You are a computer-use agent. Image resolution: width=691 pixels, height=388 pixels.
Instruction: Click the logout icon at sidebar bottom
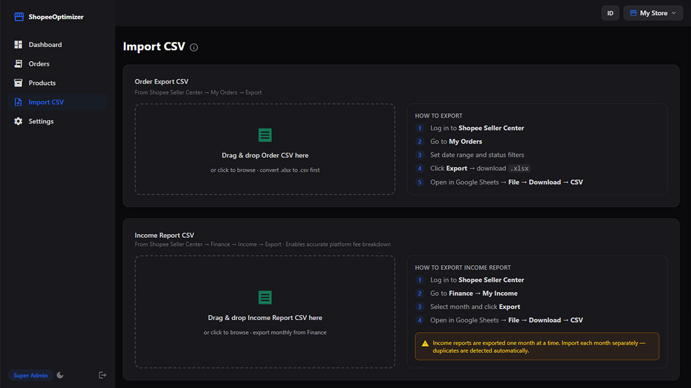click(102, 375)
